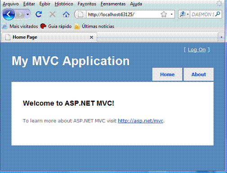Click the page identity icon beside URL
The height and width of the screenshot is (173, 227).
pos(80,14)
